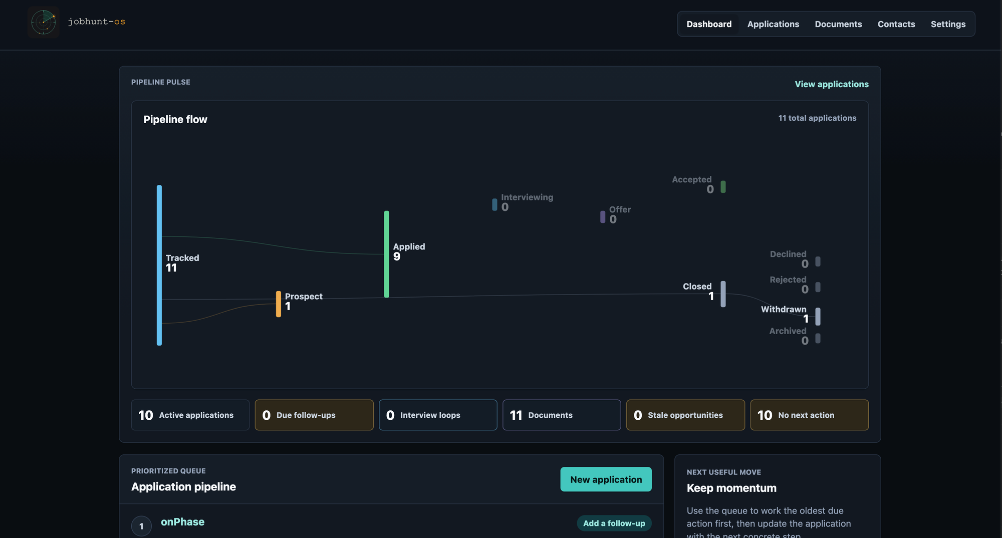Click the NEXT USEFUL MOVE section label
This screenshot has width=1002, height=538.
(x=723, y=472)
